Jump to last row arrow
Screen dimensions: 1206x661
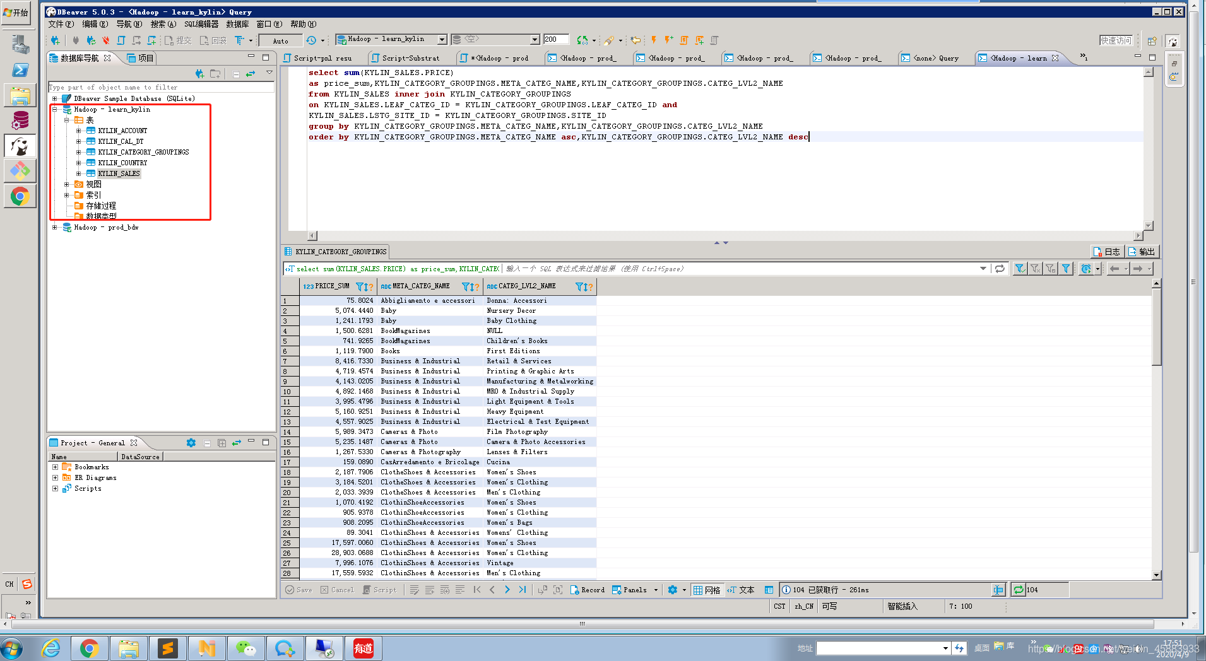[523, 590]
